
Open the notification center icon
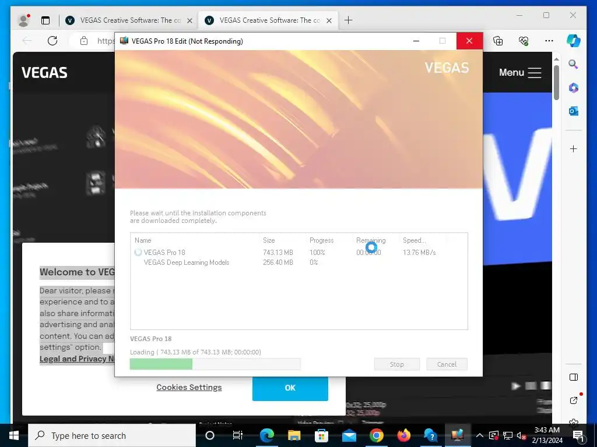(578, 435)
